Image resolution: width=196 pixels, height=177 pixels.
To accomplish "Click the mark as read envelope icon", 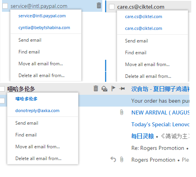I will [105, 88].
